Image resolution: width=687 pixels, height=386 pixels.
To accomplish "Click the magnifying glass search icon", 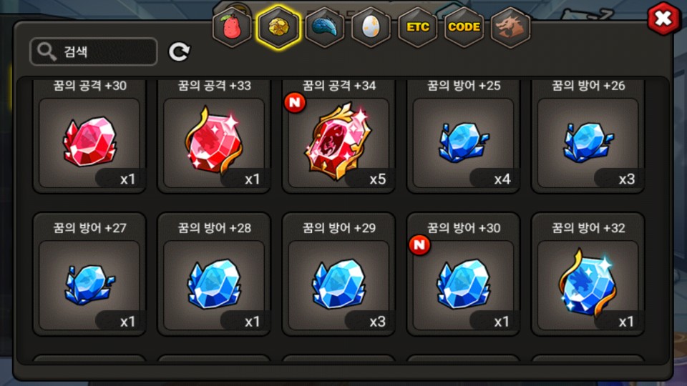I will click(x=47, y=51).
